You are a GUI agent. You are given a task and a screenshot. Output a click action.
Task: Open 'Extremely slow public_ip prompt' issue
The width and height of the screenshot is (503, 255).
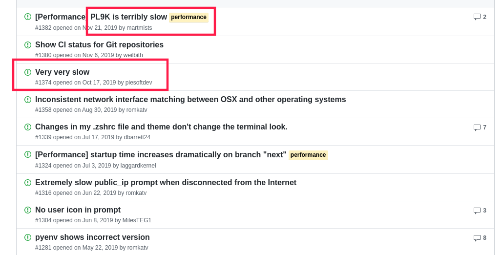pyautogui.click(x=166, y=183)
